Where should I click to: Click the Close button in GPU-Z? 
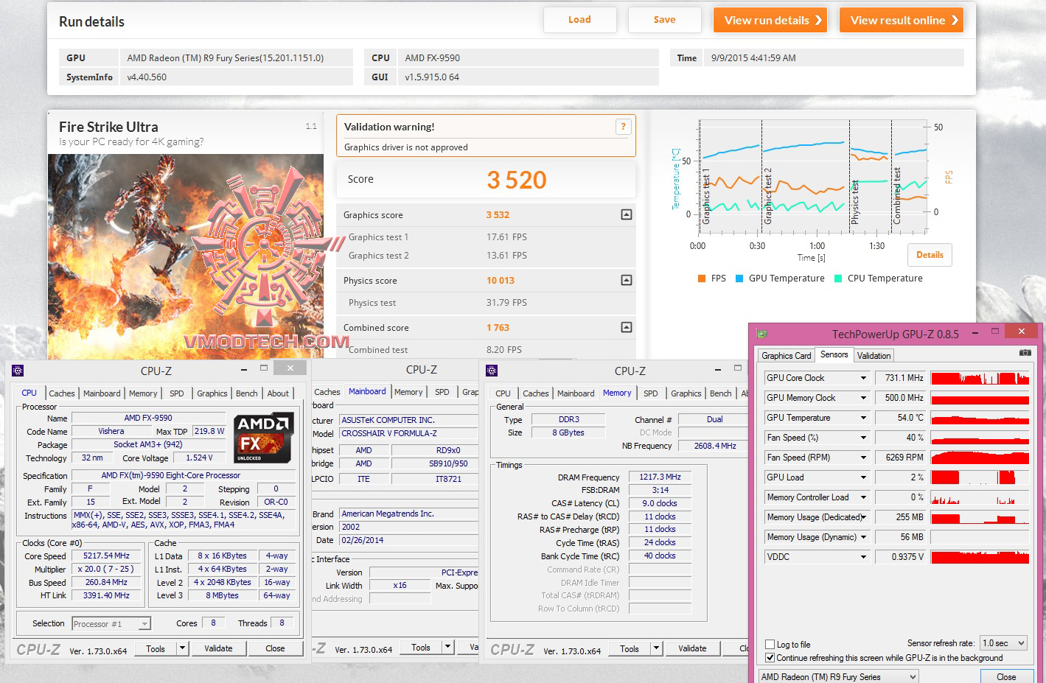coord(1006,676)
